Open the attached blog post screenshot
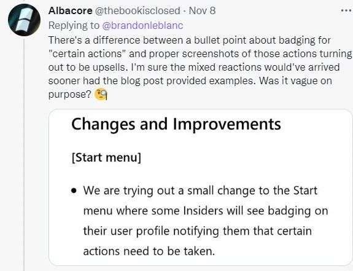Viewport: 353px width, 271px height. (201, 187)
